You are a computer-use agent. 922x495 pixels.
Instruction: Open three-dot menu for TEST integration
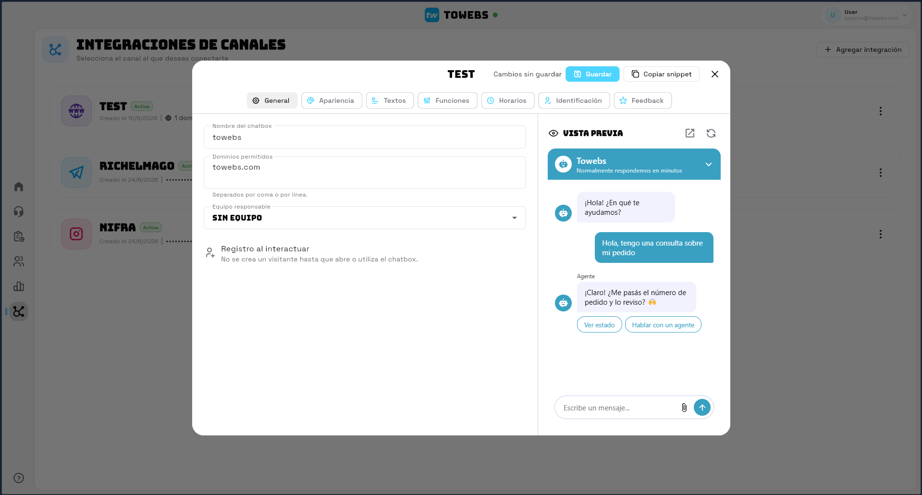point(881,111)
